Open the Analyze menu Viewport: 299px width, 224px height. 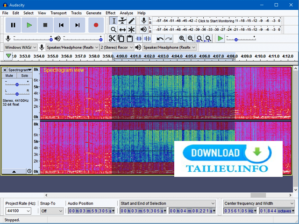point(126,13)
